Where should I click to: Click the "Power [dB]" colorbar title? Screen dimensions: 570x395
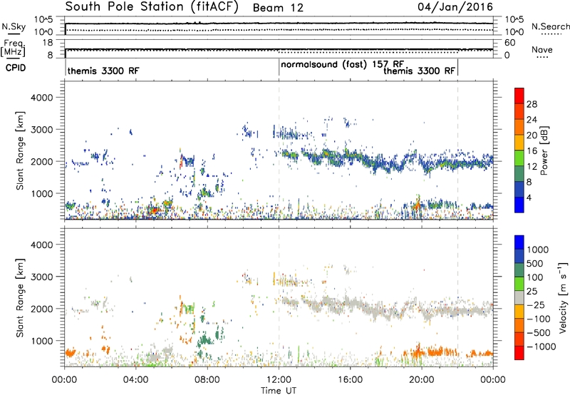tap(543, 150)
